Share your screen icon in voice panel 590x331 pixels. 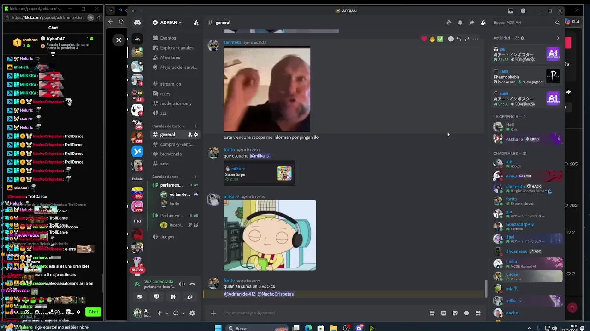[156, 297]
